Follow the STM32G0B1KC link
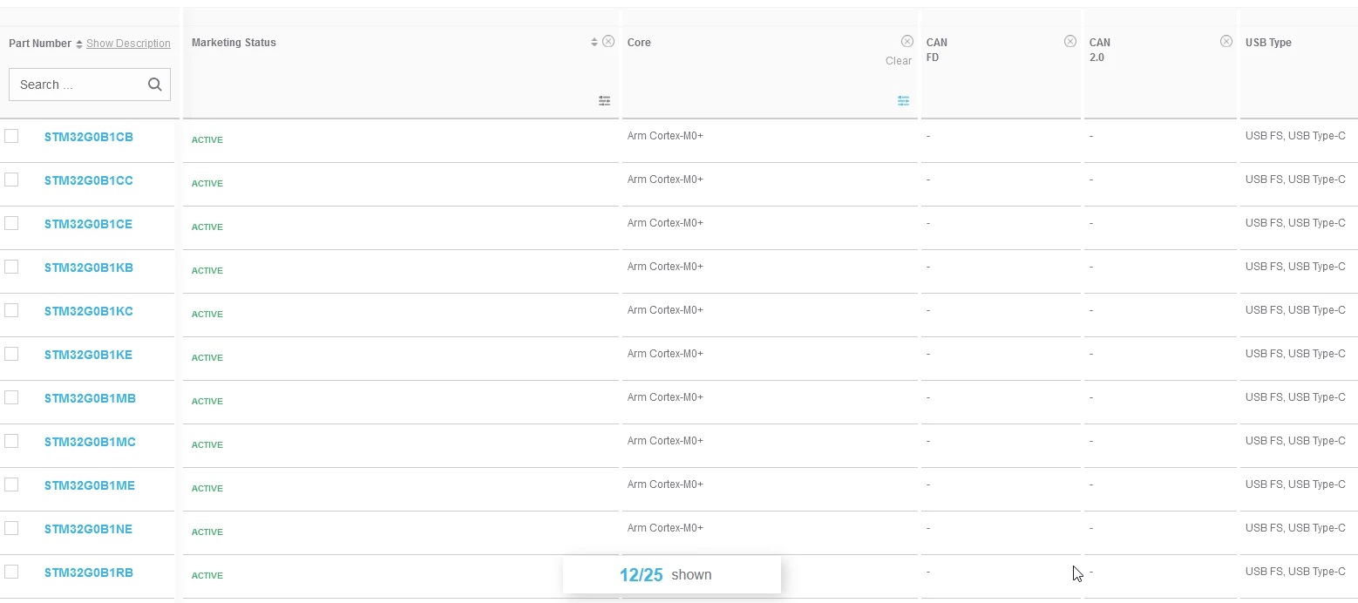1358x603 pixels. point(89,311)
